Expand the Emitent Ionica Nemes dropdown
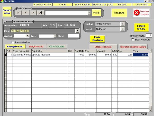 122,24
